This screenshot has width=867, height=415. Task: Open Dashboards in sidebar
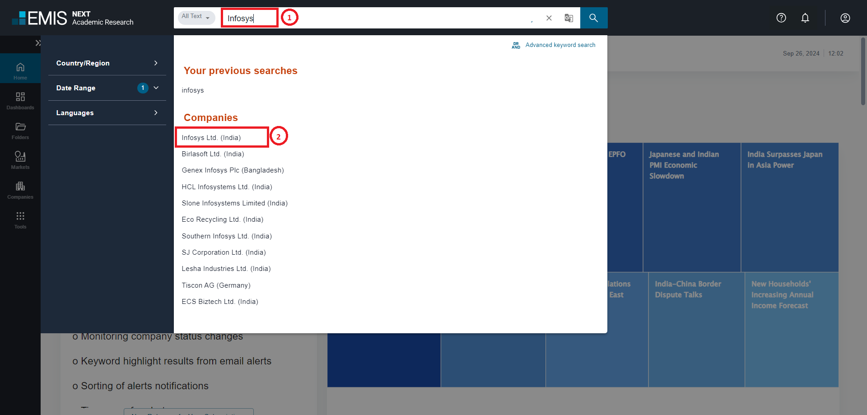20,101
